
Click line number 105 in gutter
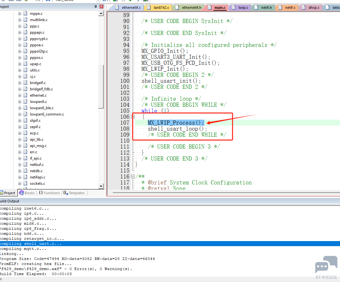coord(125,111)
